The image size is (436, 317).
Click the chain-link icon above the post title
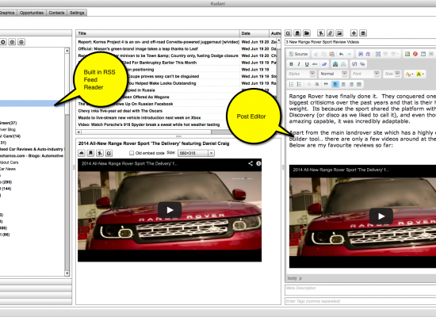[330, 33]
